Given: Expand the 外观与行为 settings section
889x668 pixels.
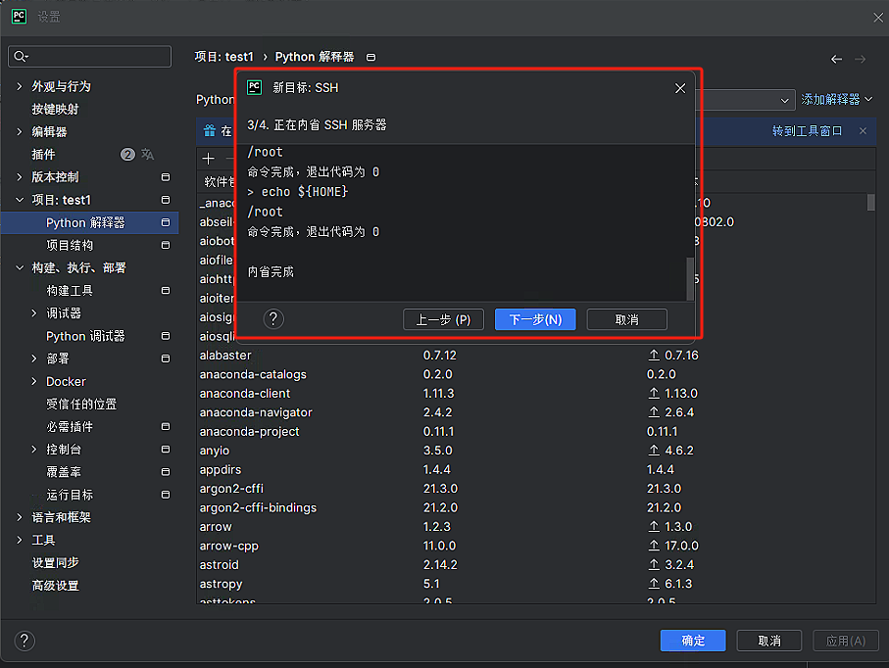Looking at the screenshot, I should (20, 86).
